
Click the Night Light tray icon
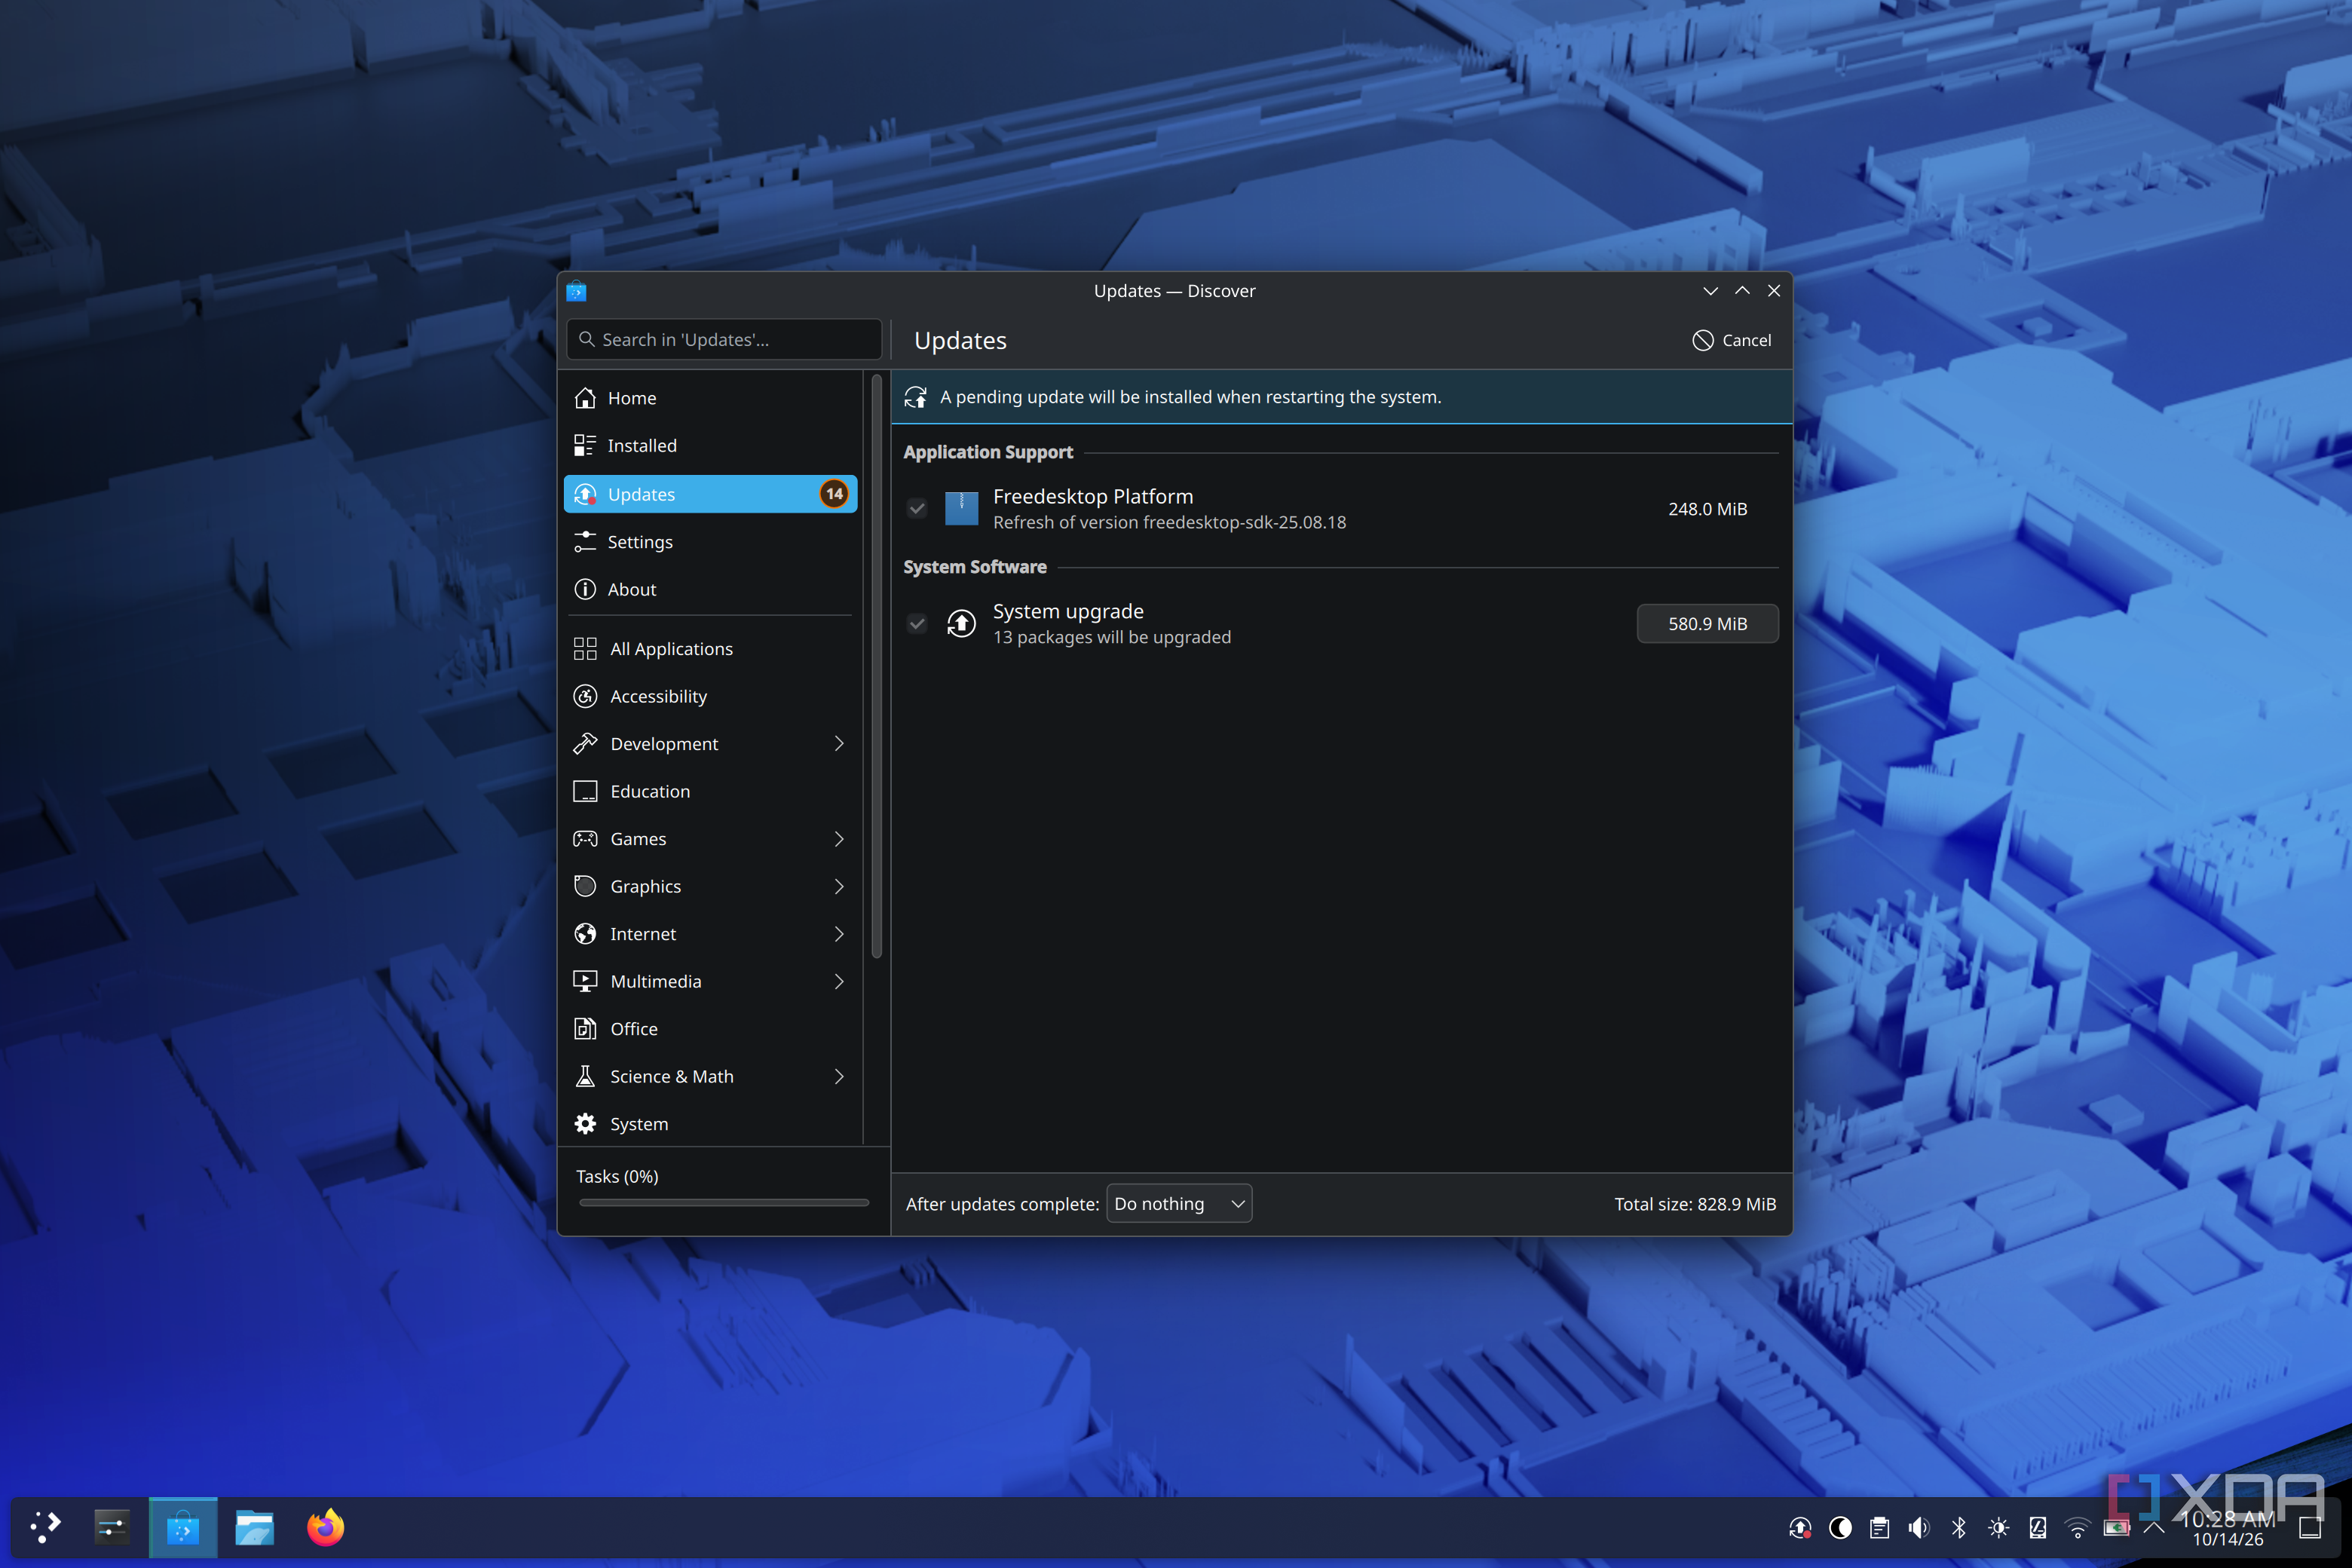[1840, 1528]
